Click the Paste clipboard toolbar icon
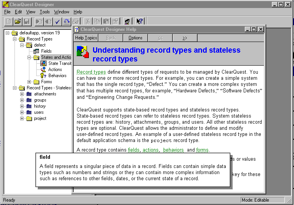 (x=106, y=22)
